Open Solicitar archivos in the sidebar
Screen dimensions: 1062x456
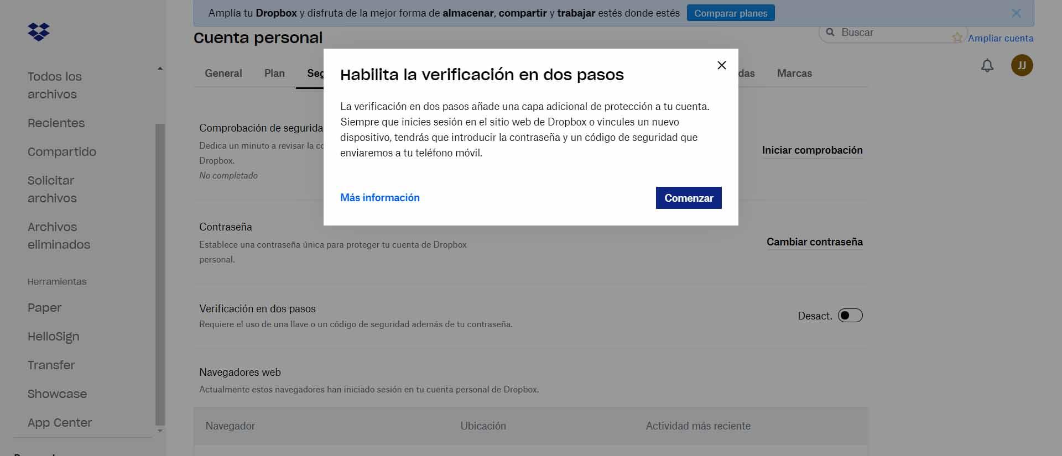point(53,189)
